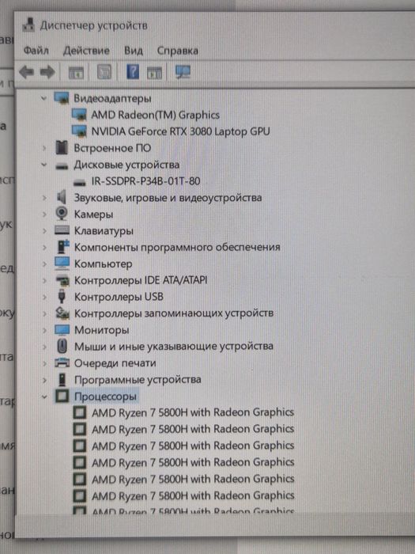This screenshot has height=554, width=415.
Task: Click the Контроллеры запоминающих устройств icon
Action: coord(62,313)
